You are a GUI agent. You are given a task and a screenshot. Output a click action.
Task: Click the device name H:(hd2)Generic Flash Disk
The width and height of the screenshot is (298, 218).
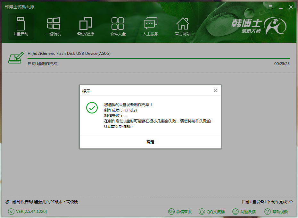click(69, 54)
